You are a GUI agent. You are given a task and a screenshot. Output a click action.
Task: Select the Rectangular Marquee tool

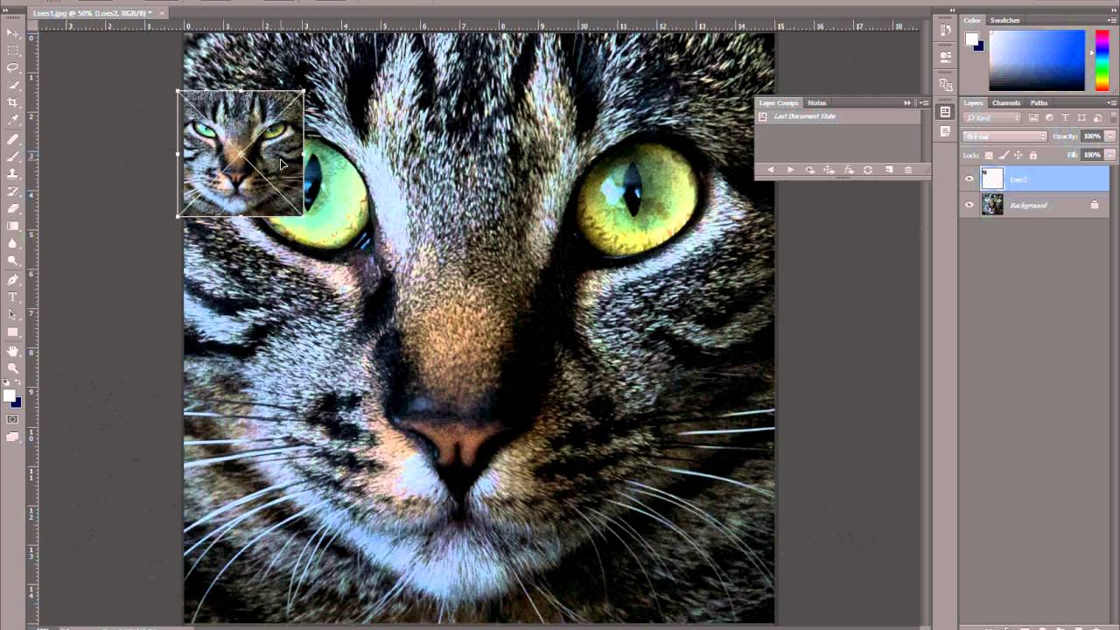click(13, 51)
